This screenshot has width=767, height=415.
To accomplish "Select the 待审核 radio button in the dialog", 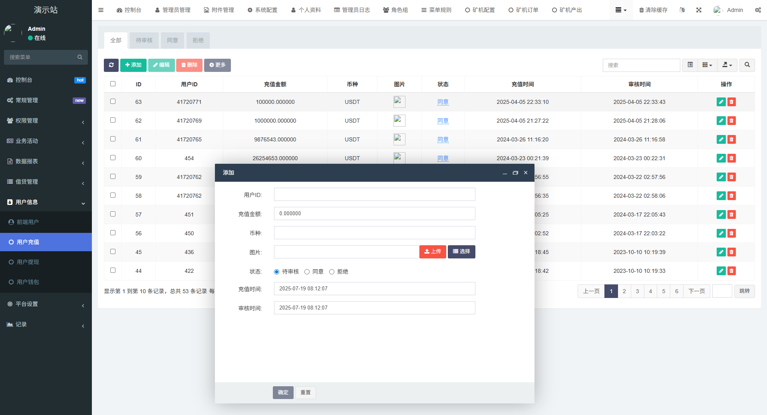I will [276, 272].
